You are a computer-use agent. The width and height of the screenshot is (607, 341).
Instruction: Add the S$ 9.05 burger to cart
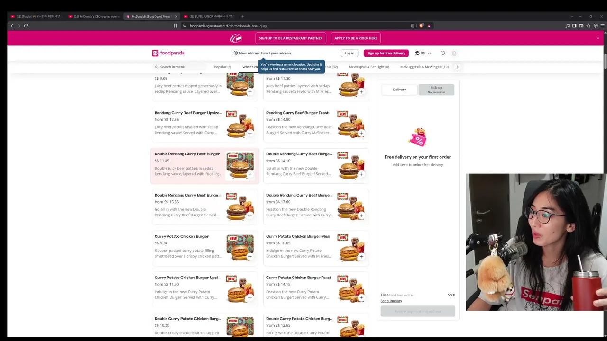pos(250,92)
